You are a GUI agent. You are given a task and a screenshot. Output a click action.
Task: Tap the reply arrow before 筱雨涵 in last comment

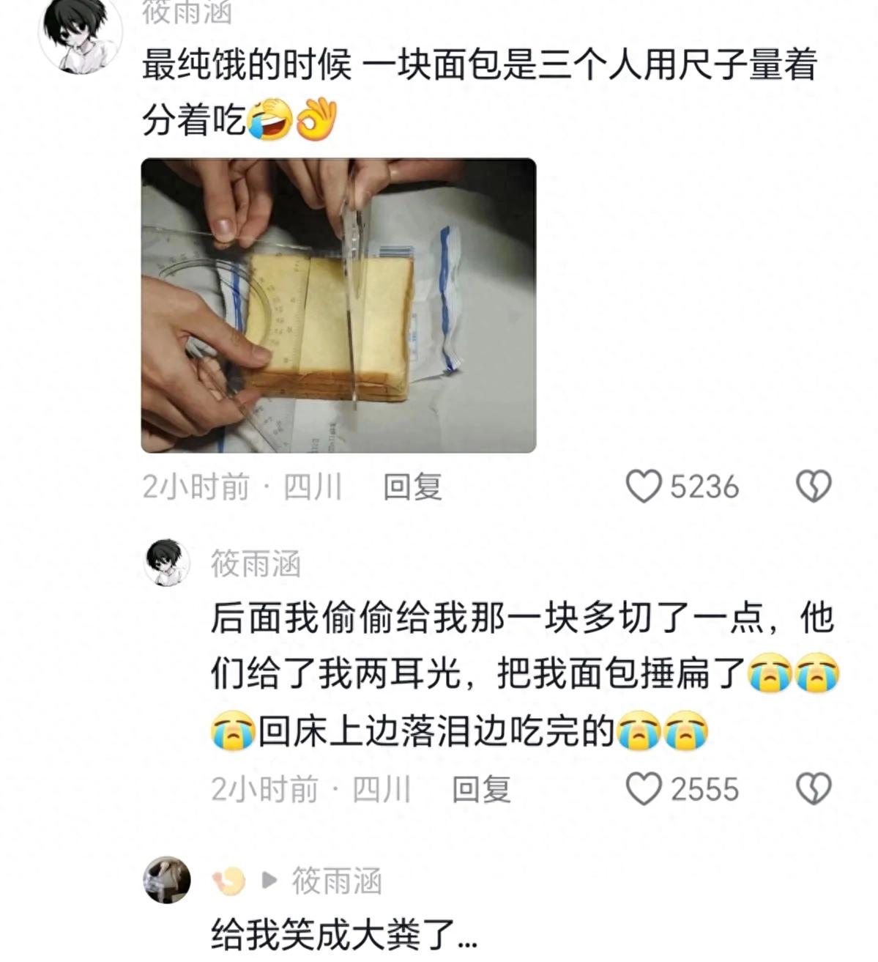(269, 880)
